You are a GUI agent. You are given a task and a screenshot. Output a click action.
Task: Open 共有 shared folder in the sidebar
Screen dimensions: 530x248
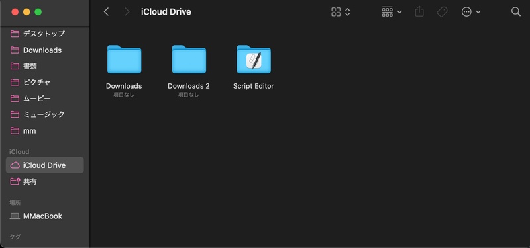click(x=44, y=181)
